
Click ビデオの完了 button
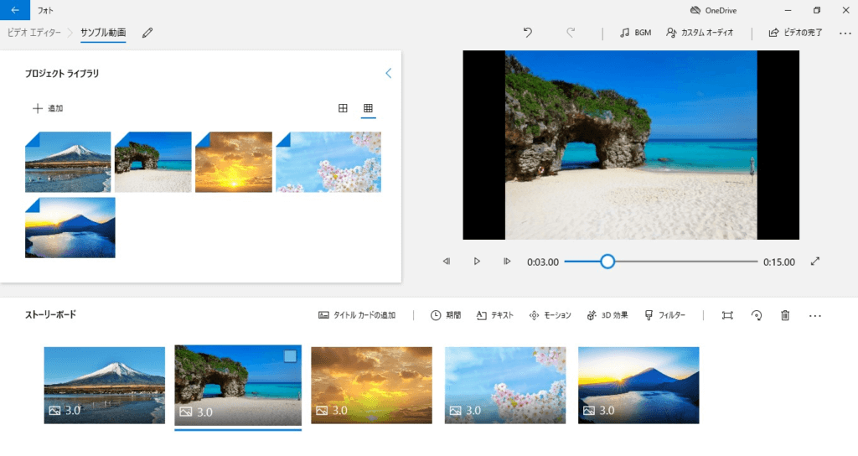pyautogui.click(x=795, y=33)
